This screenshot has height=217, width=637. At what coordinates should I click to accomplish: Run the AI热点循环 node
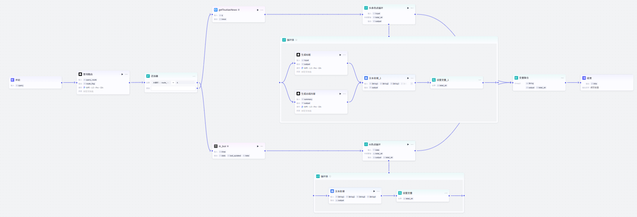(x=408, y=145)
